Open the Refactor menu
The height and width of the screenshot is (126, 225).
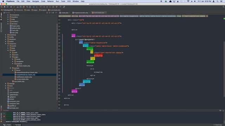51,1
